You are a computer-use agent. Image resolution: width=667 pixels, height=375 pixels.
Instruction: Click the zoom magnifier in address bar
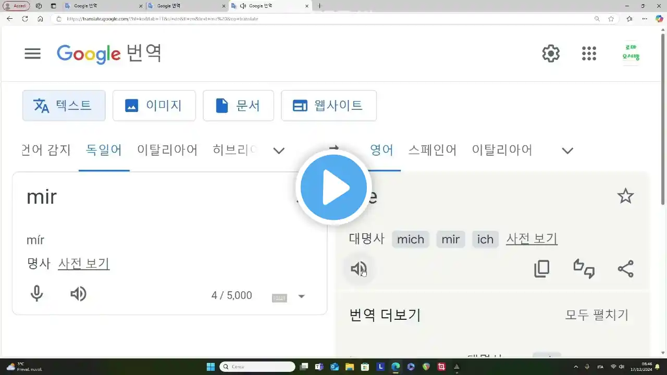[597, 19]
